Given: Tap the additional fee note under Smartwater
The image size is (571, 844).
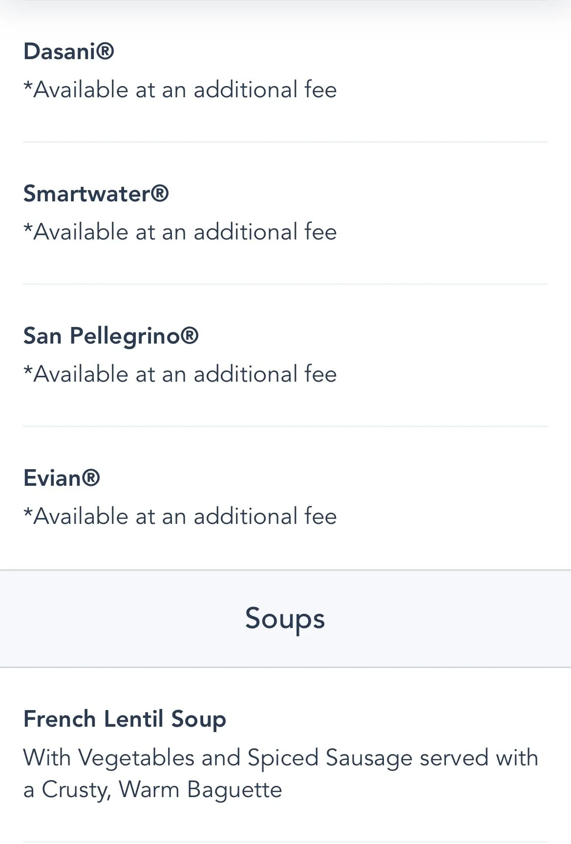Looking at the screenshot, I should [180, 232].
